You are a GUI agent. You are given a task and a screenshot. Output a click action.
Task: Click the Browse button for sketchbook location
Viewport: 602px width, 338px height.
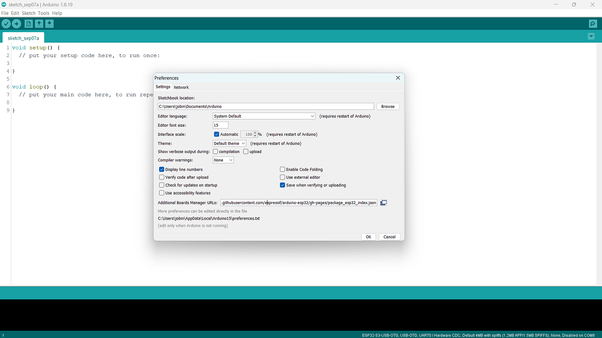tap(387, 106)
